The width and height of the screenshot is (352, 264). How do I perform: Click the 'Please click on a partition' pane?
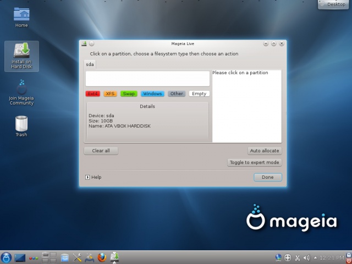coord(246,106)
